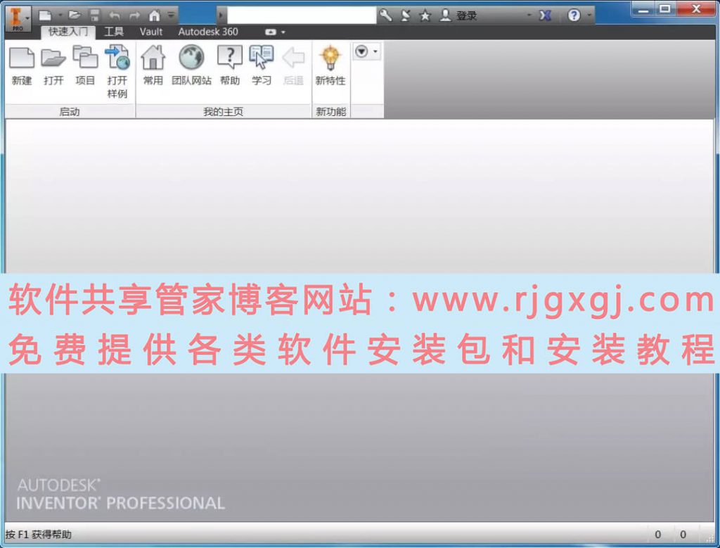Minimize the Inventor window
The image size is (720, 548).
pos(644,8)
